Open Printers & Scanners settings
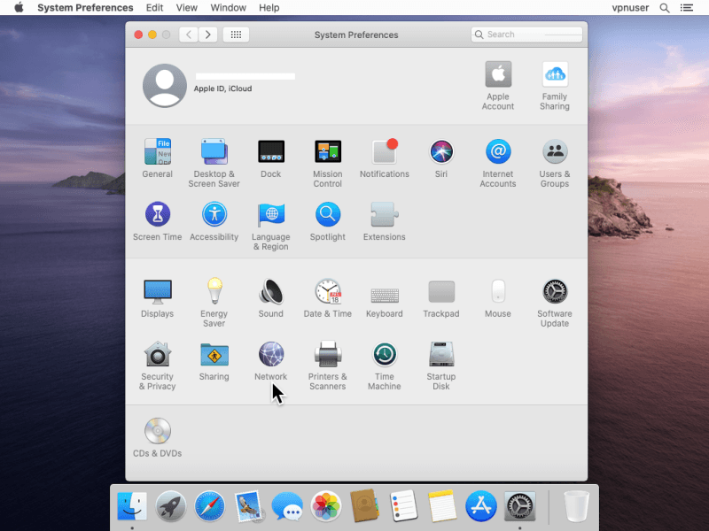 pyautogui.click(x=327, y=356)
